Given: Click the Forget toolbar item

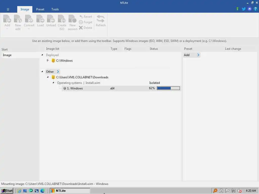Looking at the screenshot, I should click(x=85, y=22).
